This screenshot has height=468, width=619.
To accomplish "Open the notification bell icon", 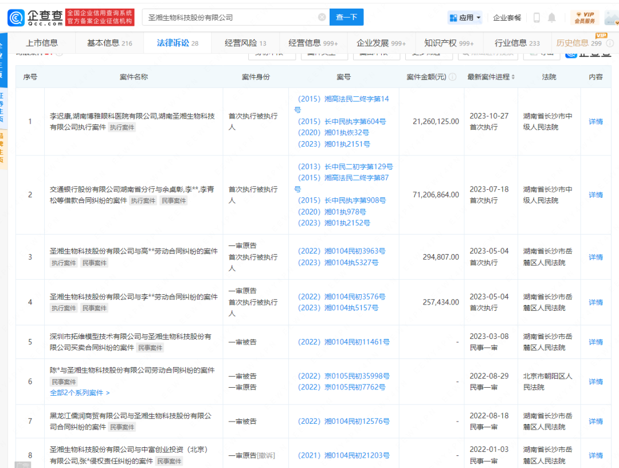I will click(552, 17).
